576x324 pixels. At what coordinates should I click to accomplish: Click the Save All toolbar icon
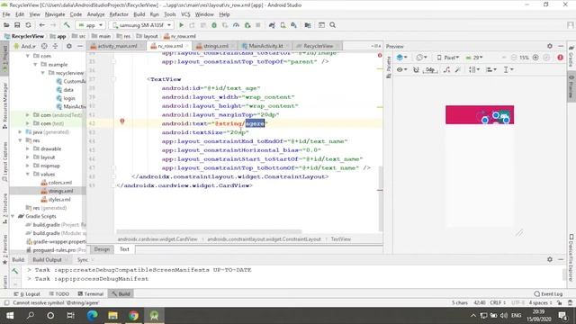(x=17, y=25)
